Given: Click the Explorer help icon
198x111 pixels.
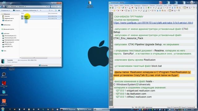Looking at the screenshot, I should coord(59,10).
